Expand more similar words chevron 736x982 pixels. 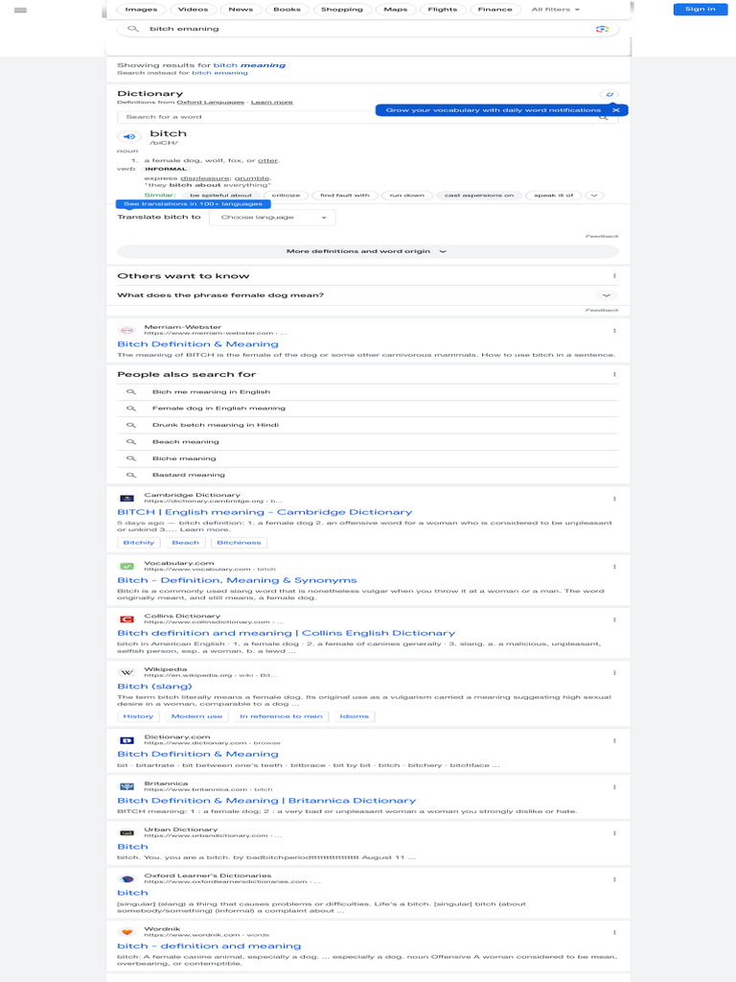pyautogui.click(x=594, y=196)
